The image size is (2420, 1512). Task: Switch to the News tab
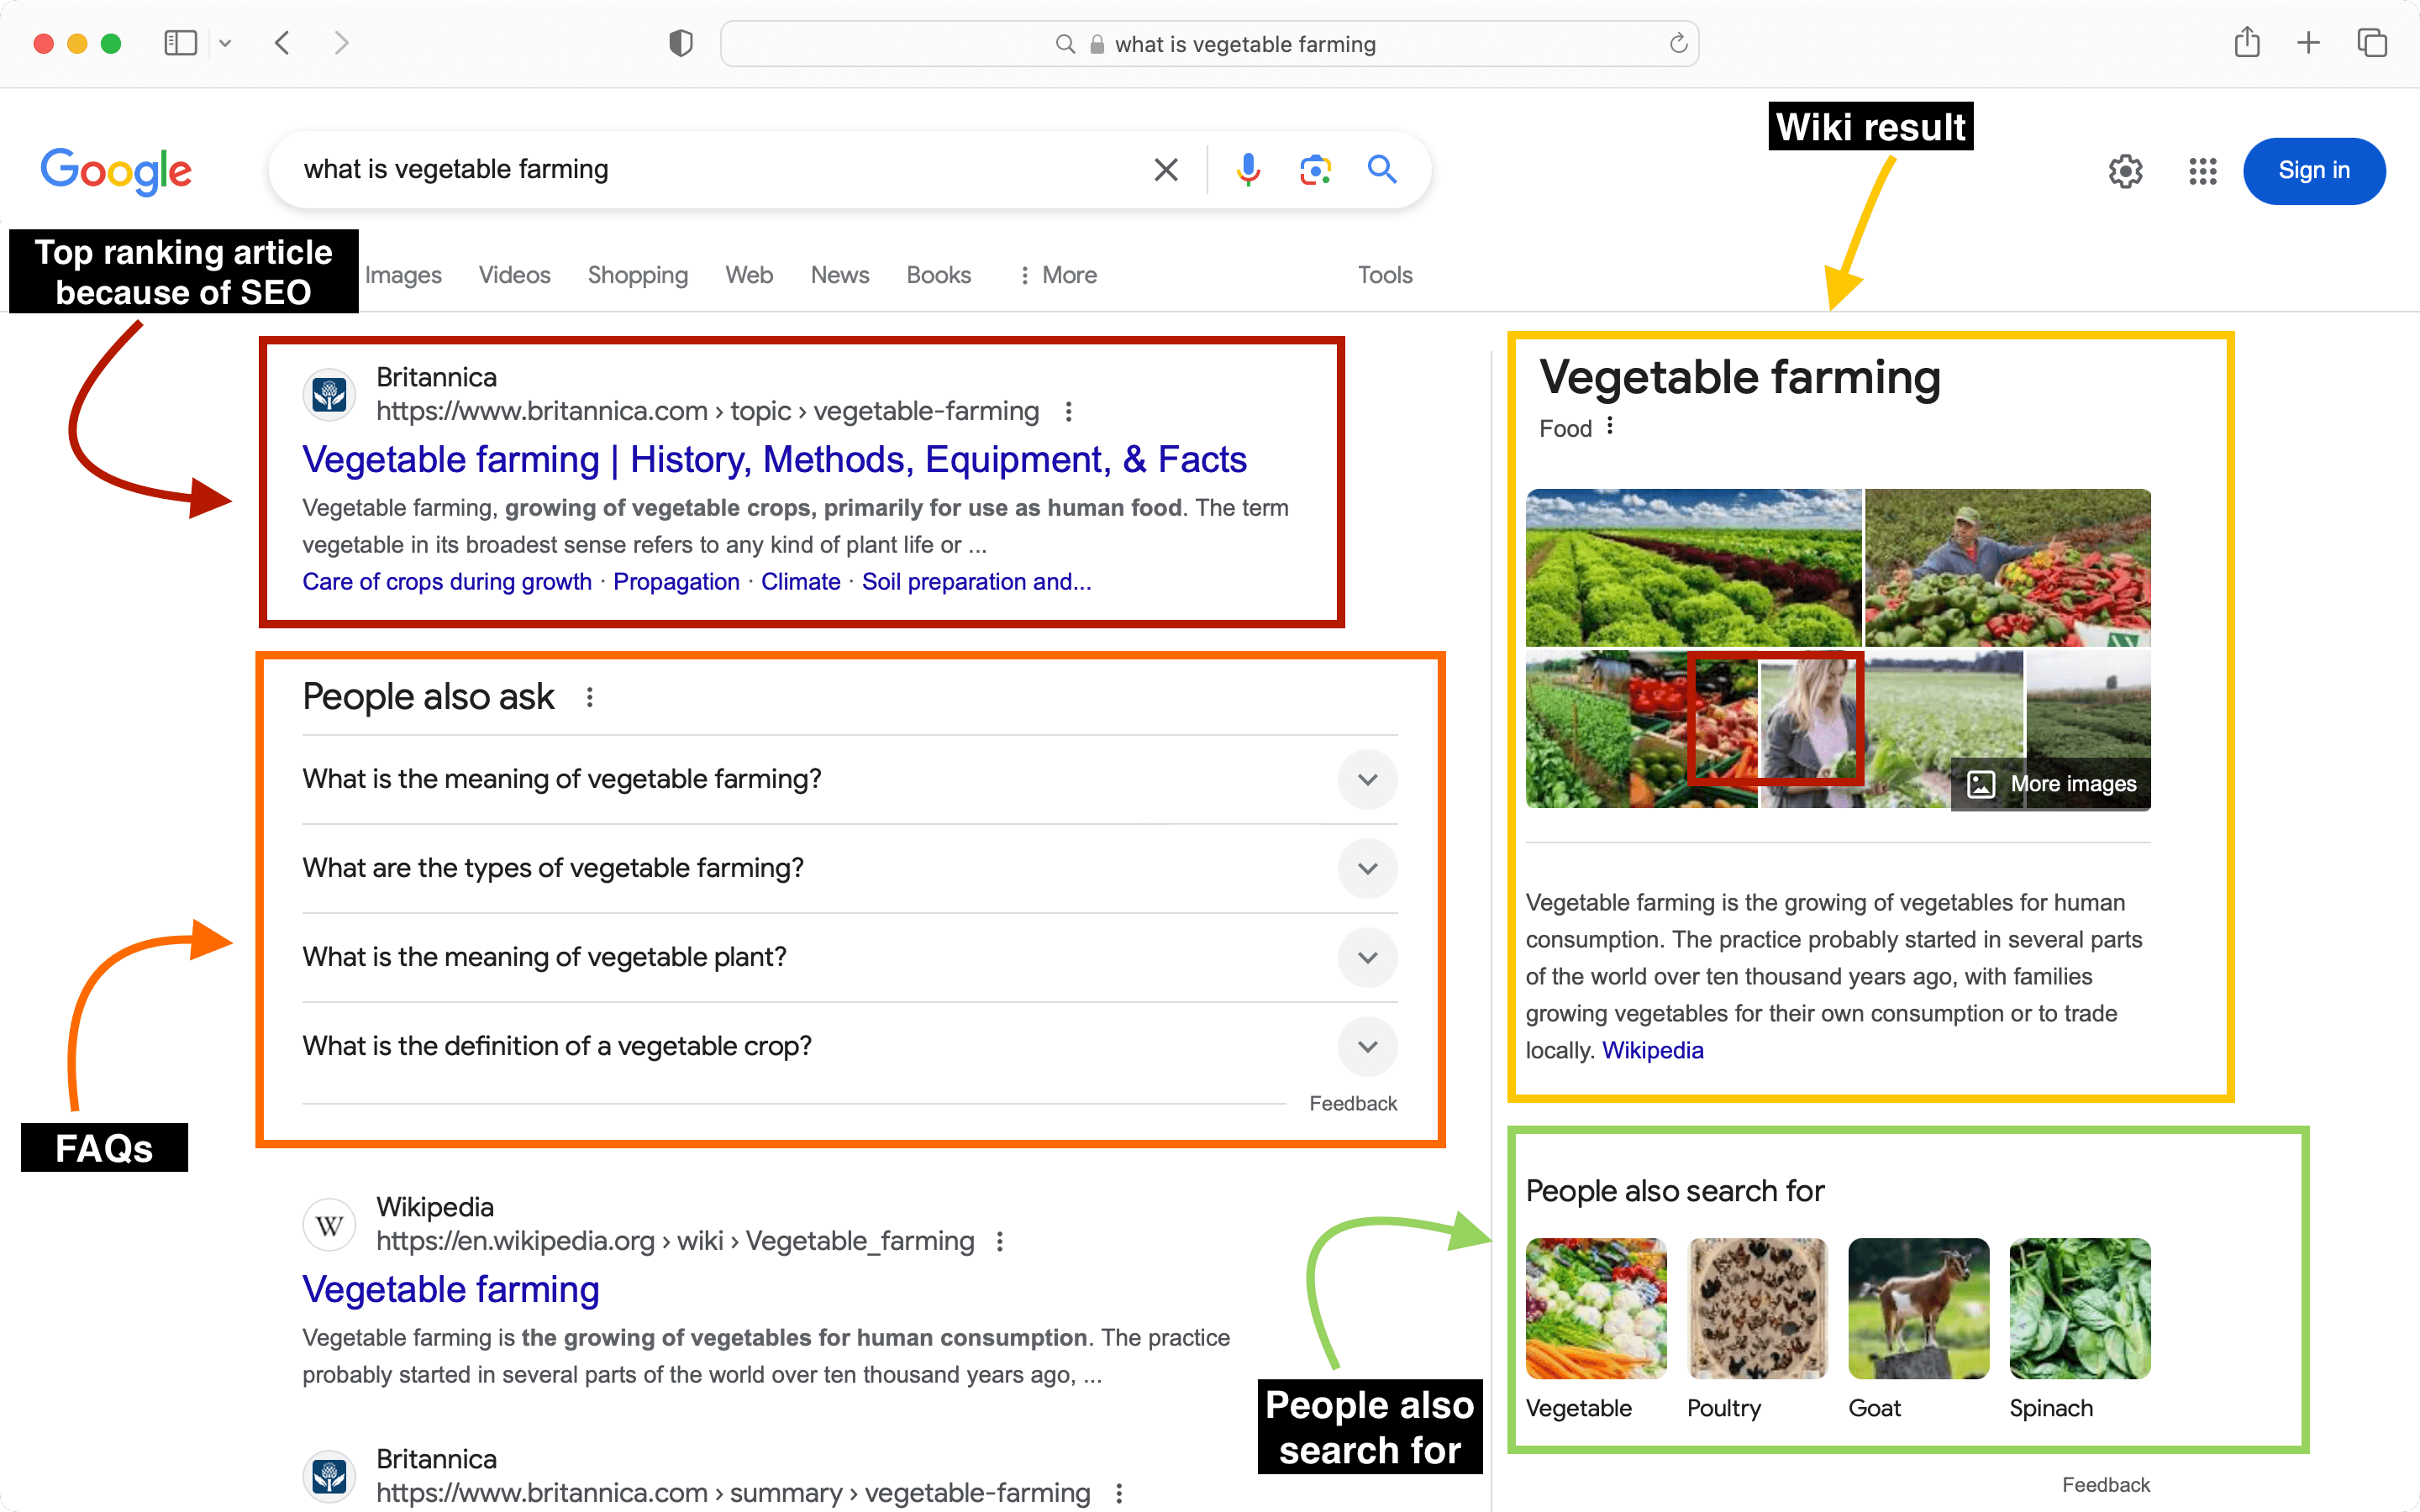[840, 275]
